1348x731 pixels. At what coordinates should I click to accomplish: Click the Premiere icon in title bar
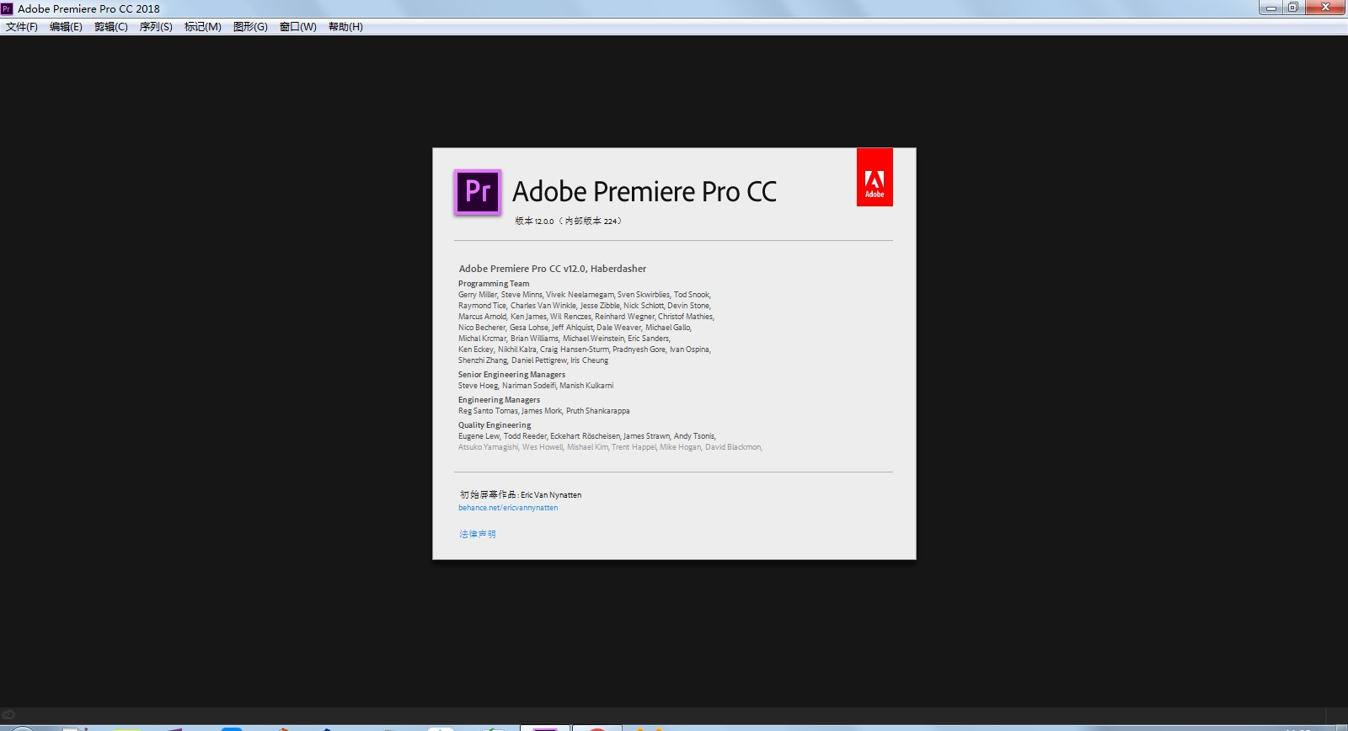[7, 8]
